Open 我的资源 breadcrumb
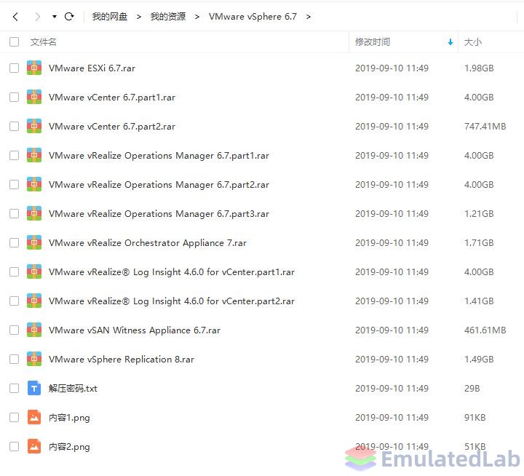Screen dimensions: 524x476 [168, 17]
